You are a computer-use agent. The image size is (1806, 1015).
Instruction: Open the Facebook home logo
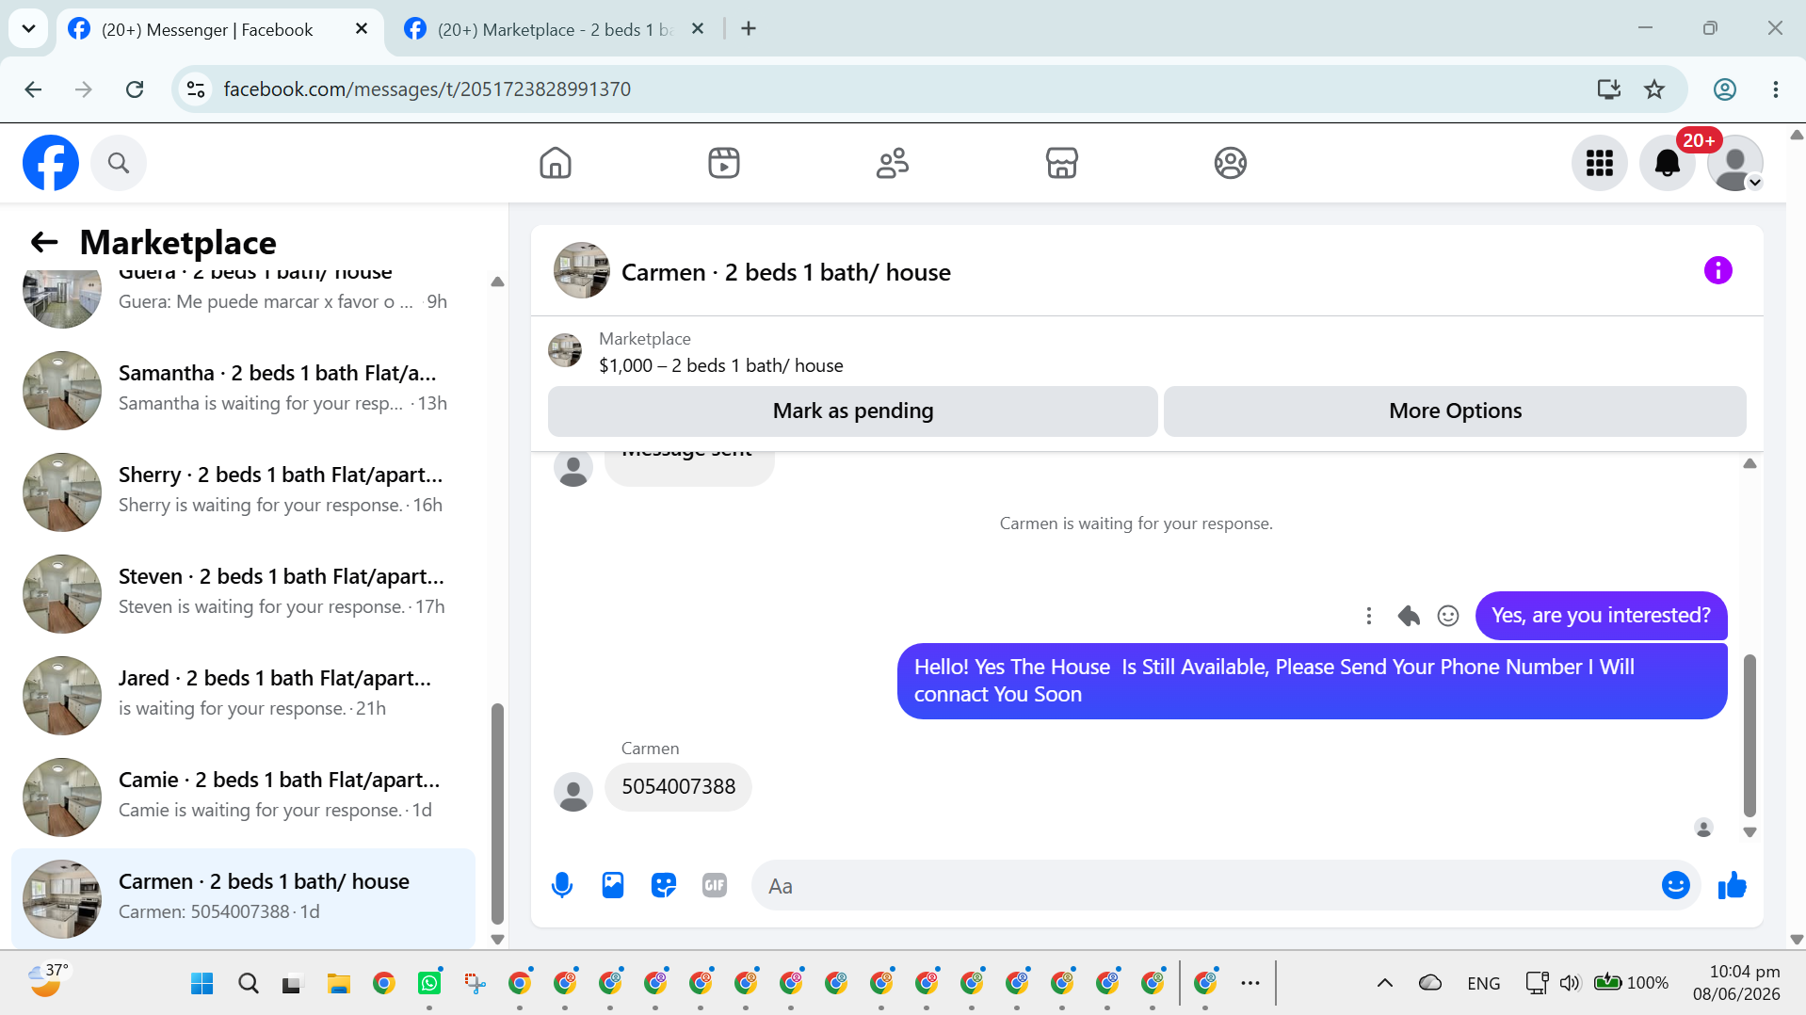(x=51, y=163)
